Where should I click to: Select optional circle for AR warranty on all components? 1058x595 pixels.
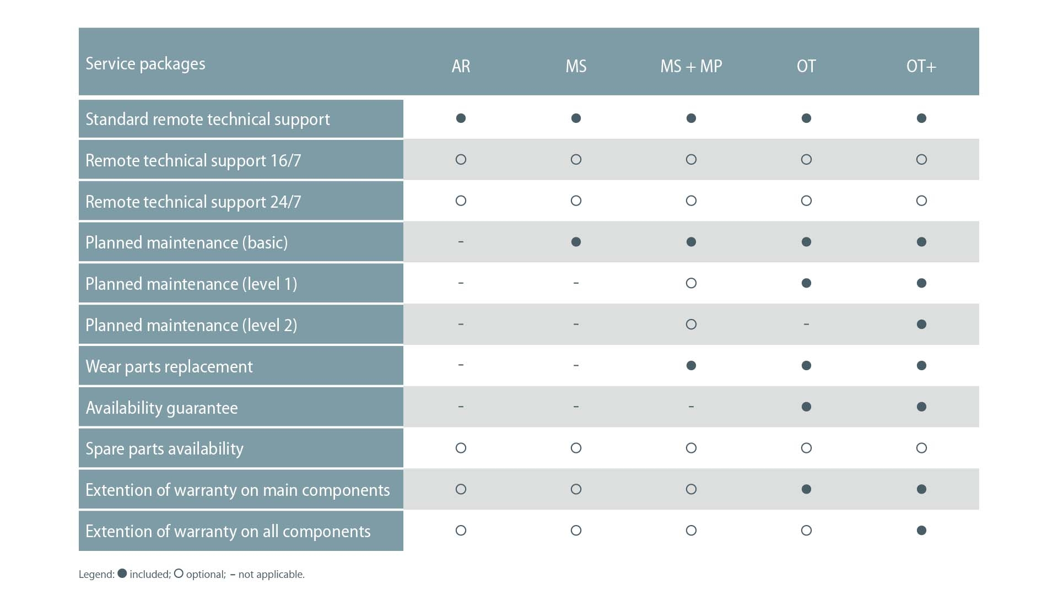[x=461, y=531]
